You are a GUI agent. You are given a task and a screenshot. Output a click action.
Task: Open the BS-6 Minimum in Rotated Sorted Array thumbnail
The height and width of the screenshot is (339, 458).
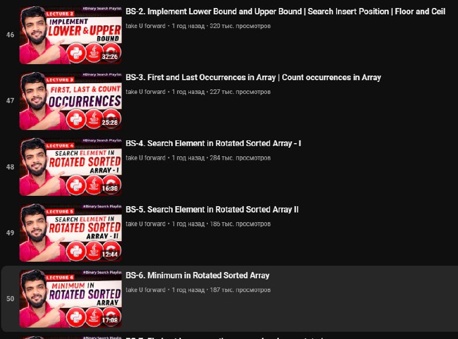pos(70,299)
